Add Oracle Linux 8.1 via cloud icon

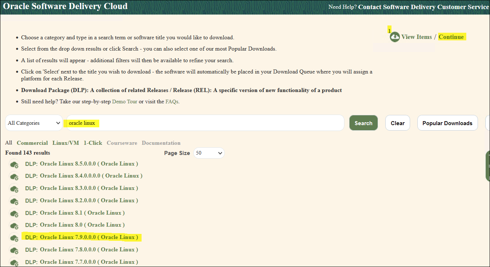click(14, 214)
